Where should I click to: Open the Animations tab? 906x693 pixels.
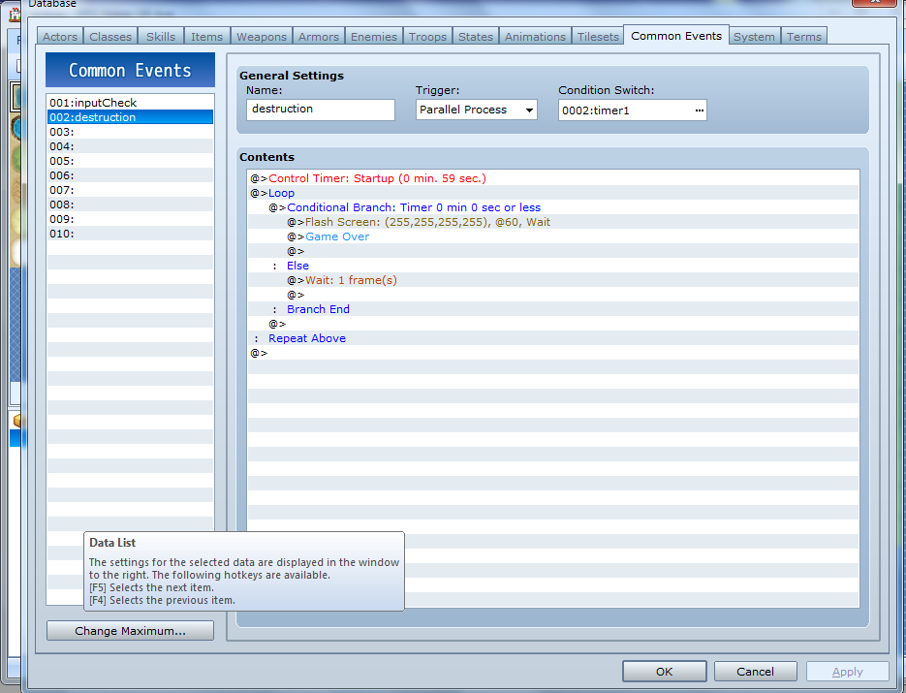[x=535, y=37]
